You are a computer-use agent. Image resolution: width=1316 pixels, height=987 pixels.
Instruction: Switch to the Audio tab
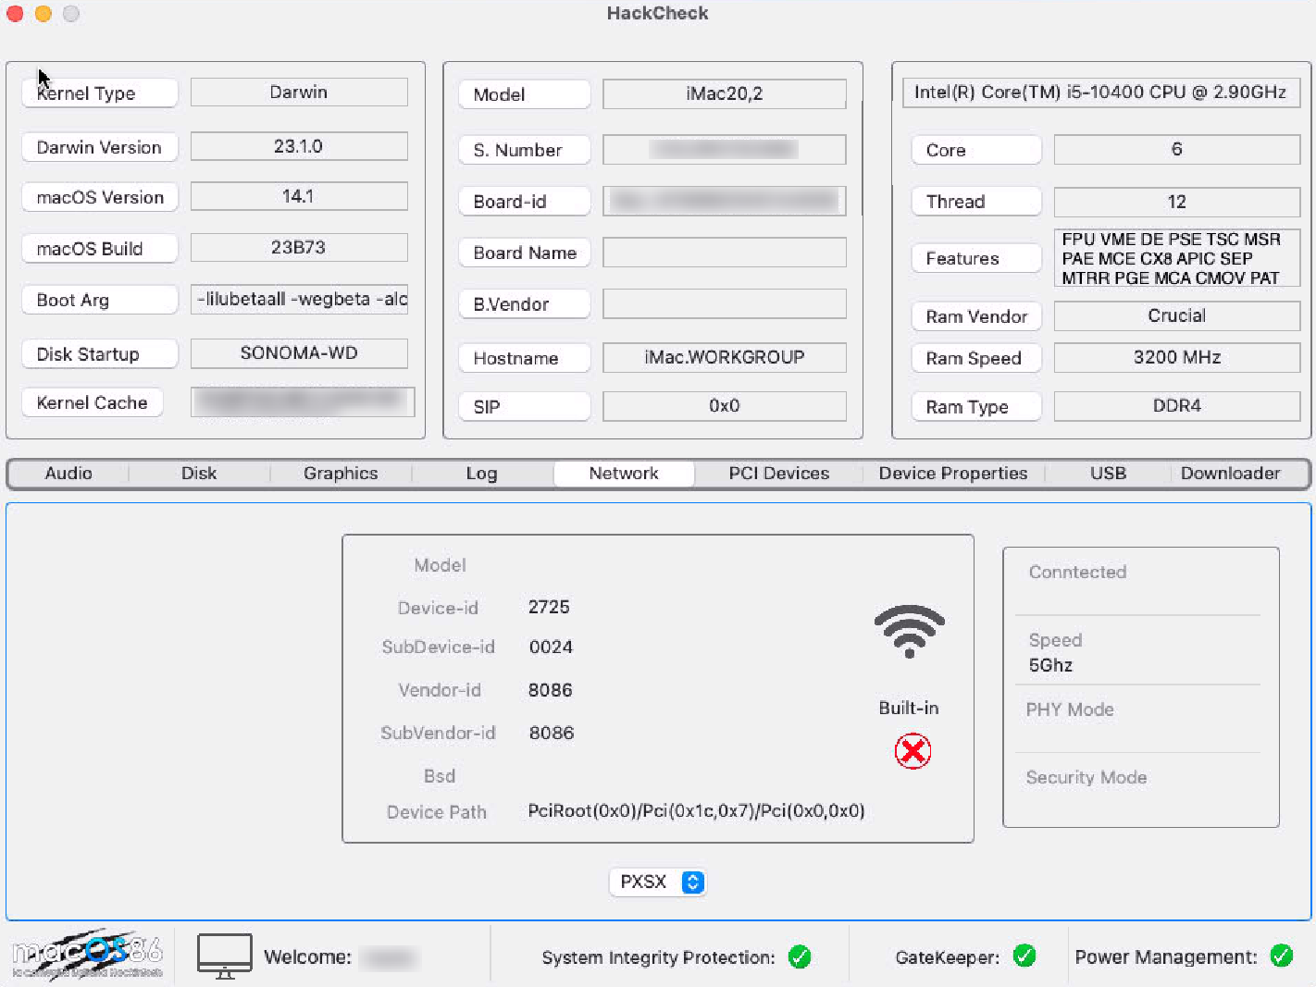pyautogui.click(x=68, y=474)
